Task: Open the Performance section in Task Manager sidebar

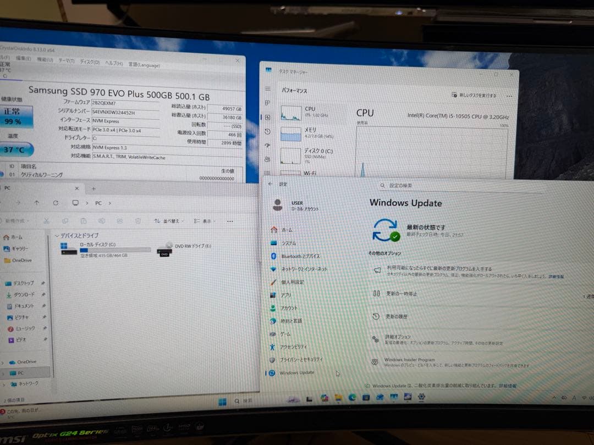Action: tap(269, 116)
